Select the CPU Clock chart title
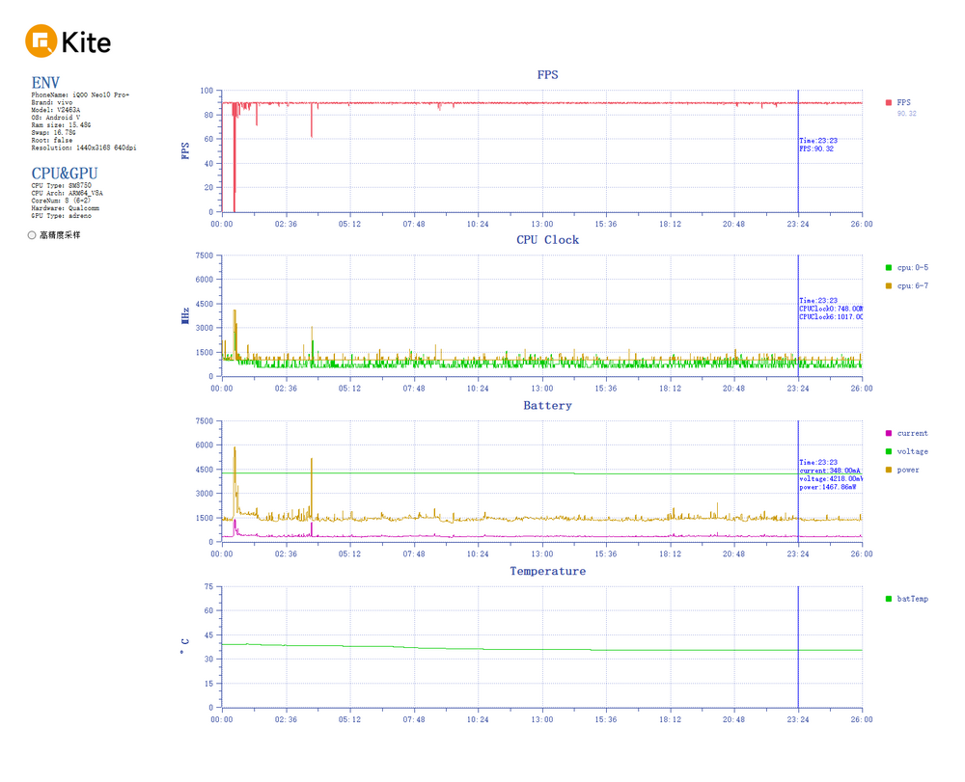The height and width of the screenshot is (782, 965). 547,240
